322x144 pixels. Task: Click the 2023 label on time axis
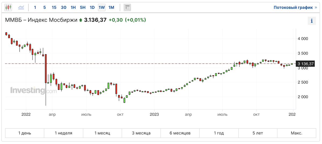tap(154, 114)
